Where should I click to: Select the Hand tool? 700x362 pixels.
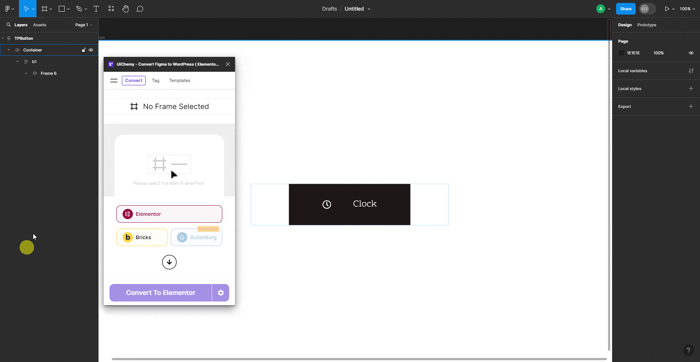click(x=126, y=9)
